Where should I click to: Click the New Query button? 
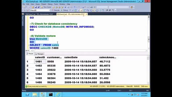coord(46,7)
